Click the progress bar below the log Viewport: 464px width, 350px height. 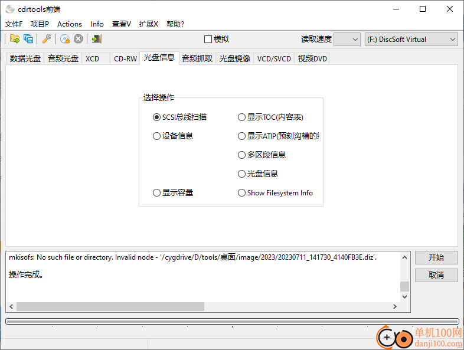tap(233, 321)
